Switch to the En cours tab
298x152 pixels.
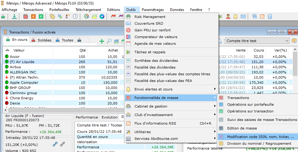point(17,40)
